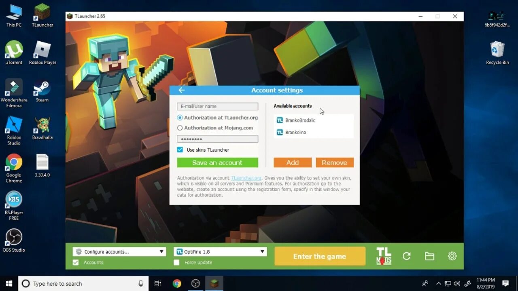518x291 pixels.
Task: Click the TL icon beside BrankoBrodalic
Action: point(280,120)
